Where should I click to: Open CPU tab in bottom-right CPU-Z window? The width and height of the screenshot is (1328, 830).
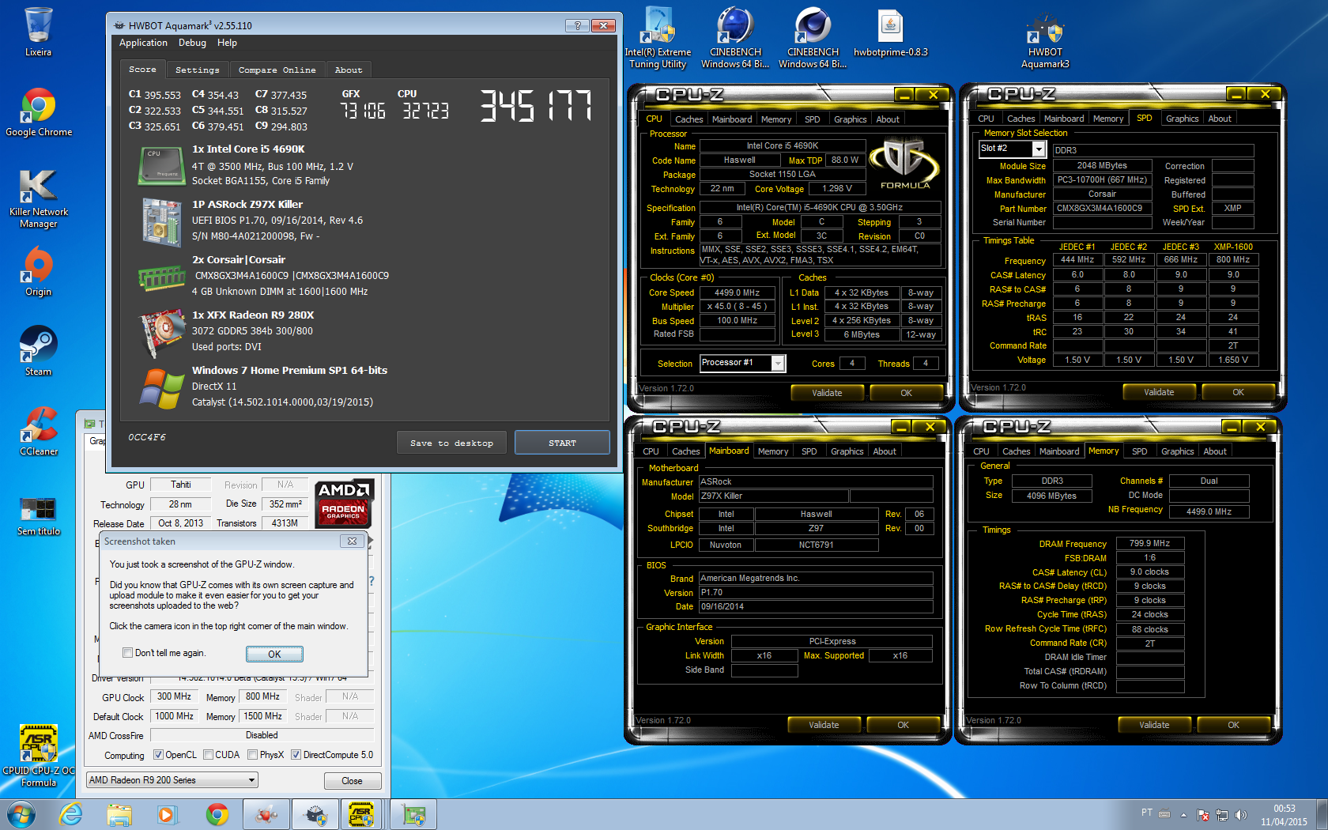[982, 451]
